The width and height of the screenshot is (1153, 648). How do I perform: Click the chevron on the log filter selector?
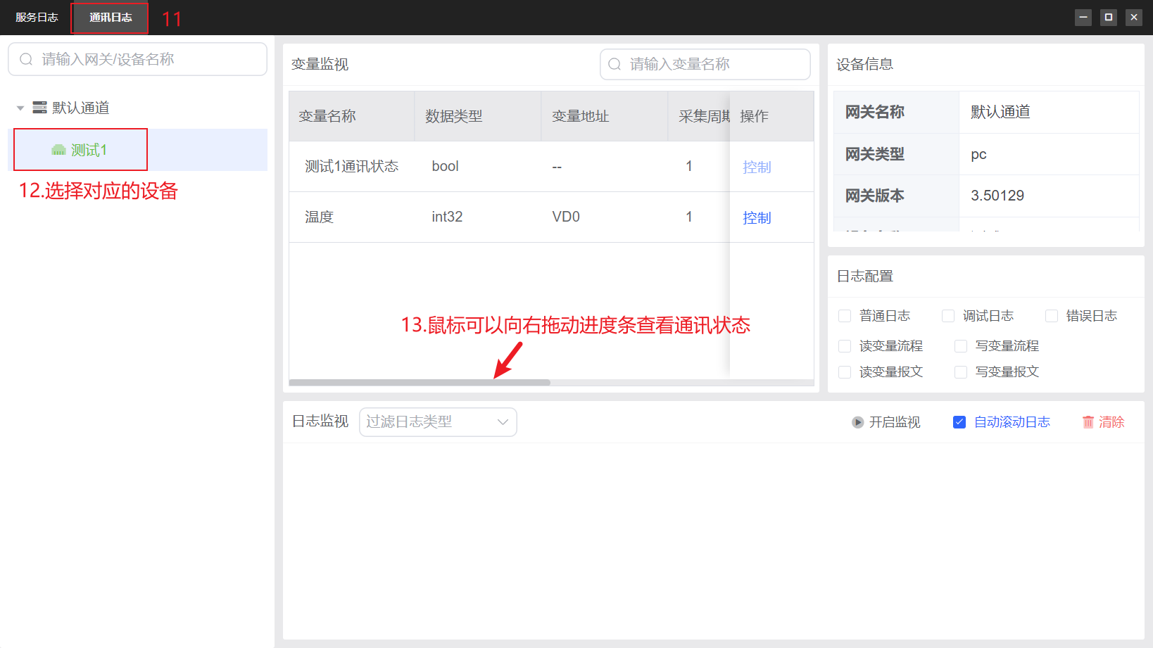502,421
